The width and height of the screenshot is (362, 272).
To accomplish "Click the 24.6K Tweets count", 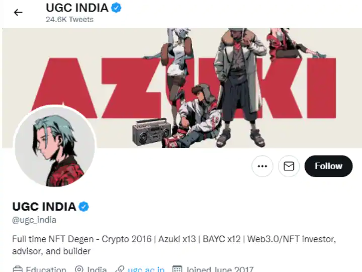I will (x=69, y=20).
